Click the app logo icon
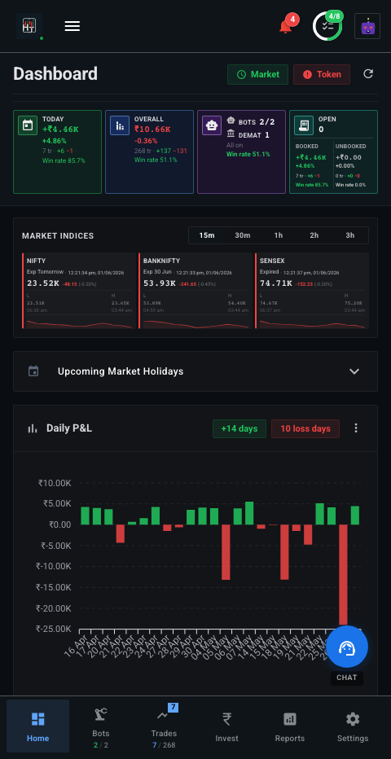Image resolution: width=391 pixels, height=759 pixels. tap(29, 26)
